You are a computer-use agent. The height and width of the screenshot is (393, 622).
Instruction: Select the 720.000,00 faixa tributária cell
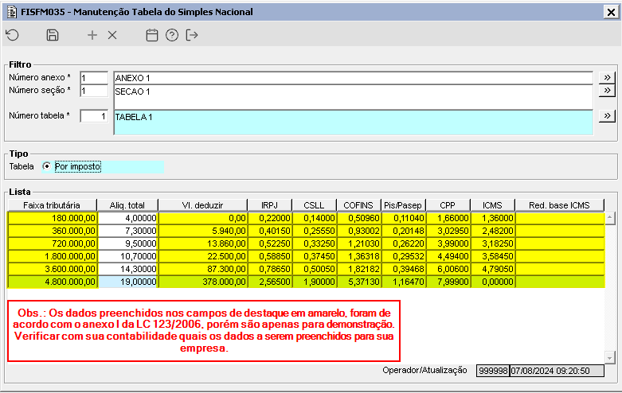[x=53, y=243]
